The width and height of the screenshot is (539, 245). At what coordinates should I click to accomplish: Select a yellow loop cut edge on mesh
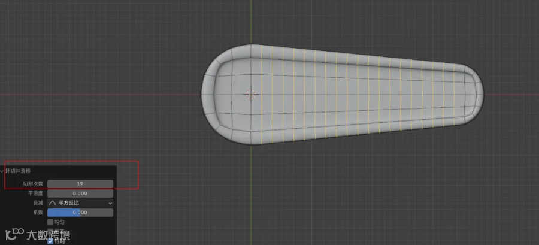(x=347, y=95)
